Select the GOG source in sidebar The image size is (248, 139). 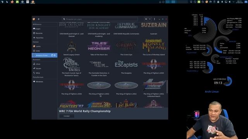pyautogui.click(x=45, y=51)
